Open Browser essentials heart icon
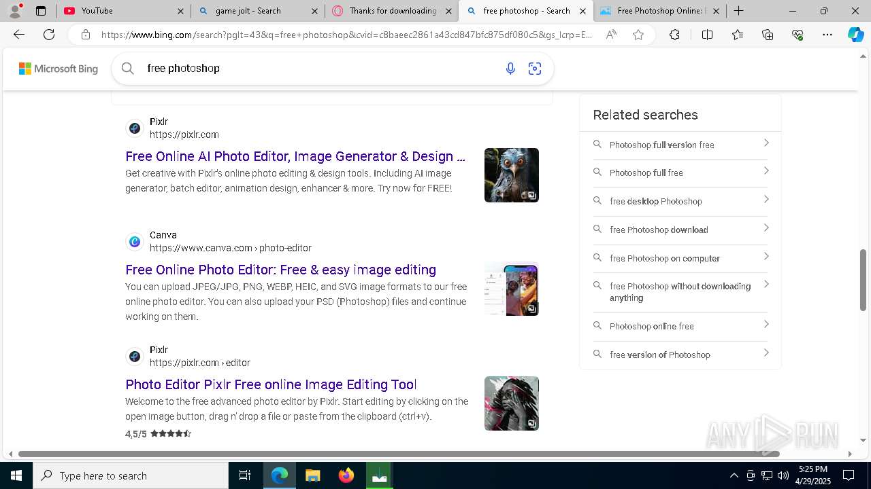Viewport: 871px width, 489px height. pos(798,35)
